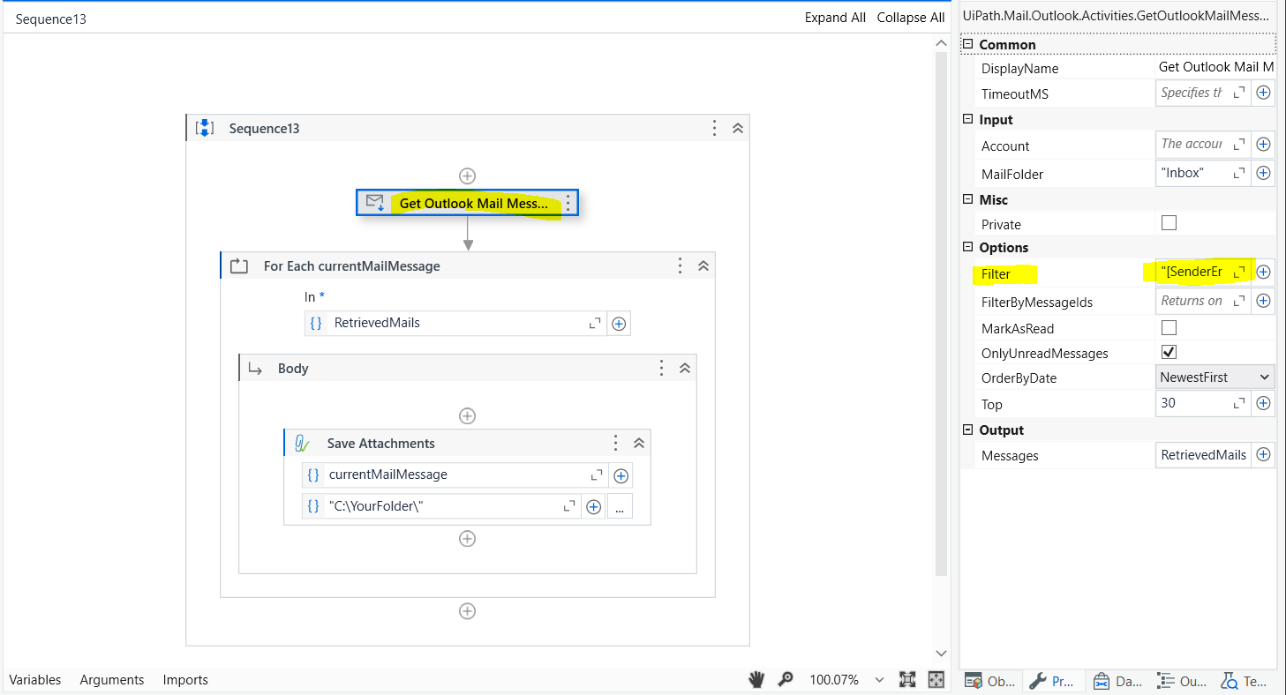
Task: Uncheck the OnlyUnreadMessages checkbox
Action: [x=1169, y=352]
